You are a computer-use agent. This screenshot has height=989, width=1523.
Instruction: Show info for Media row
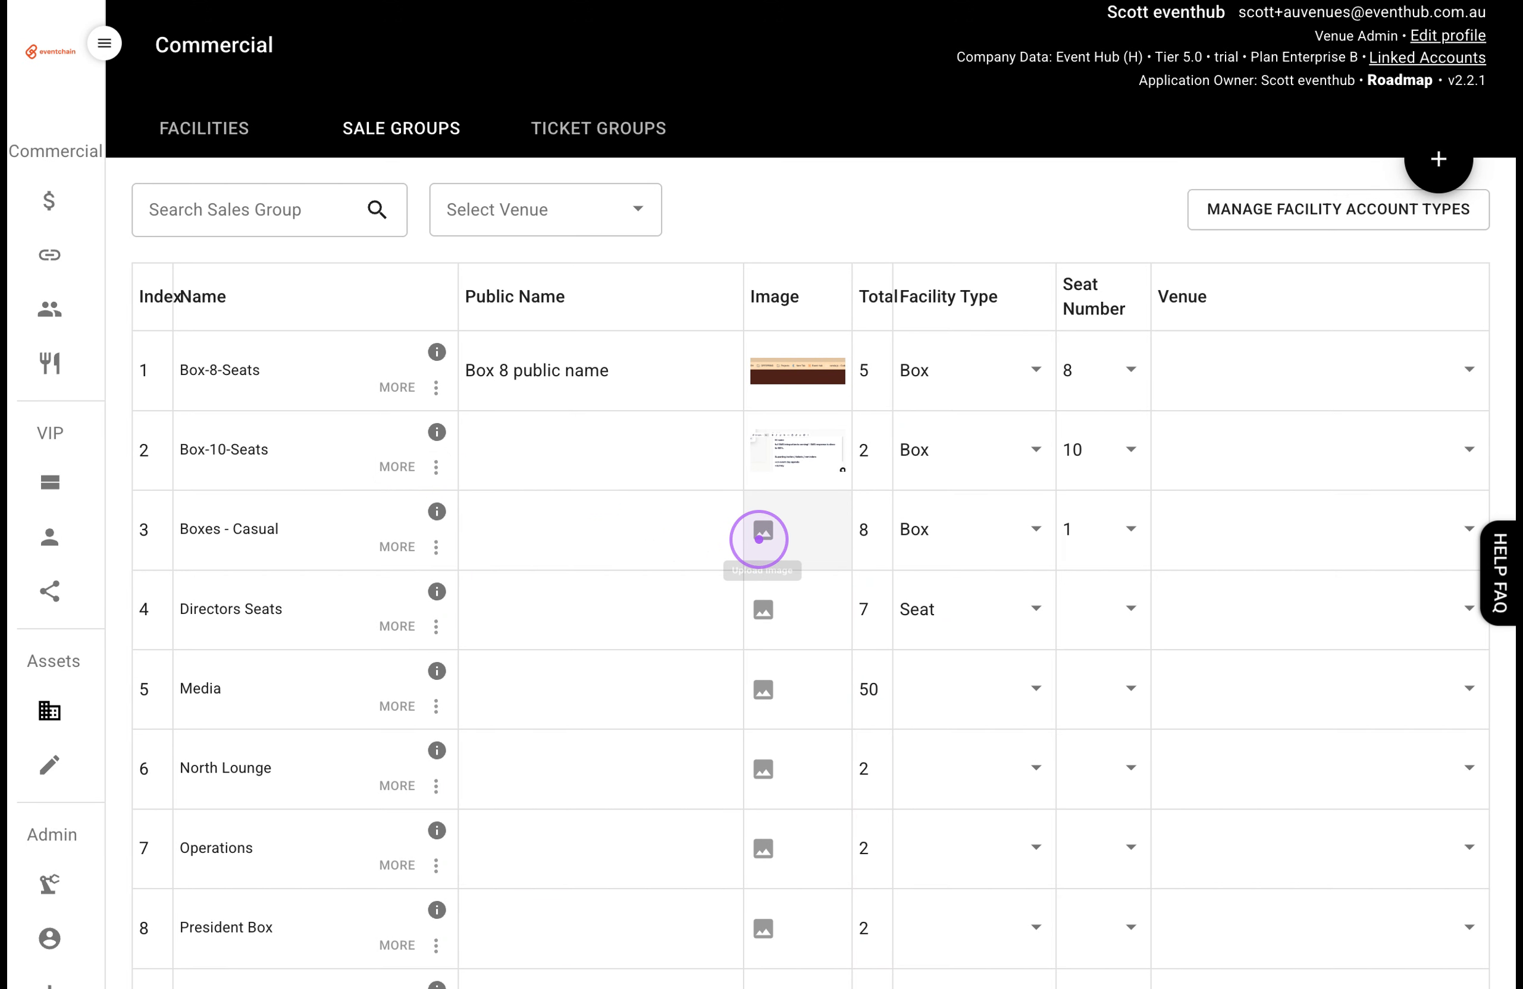click(437, 671)
